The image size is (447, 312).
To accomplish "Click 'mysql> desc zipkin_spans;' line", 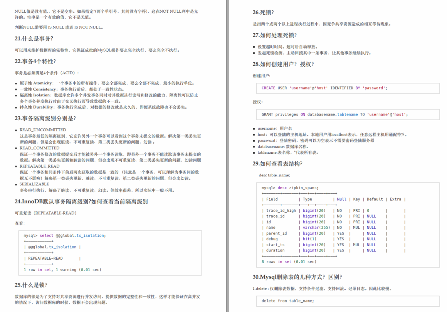I will click(x=290, y=188).
